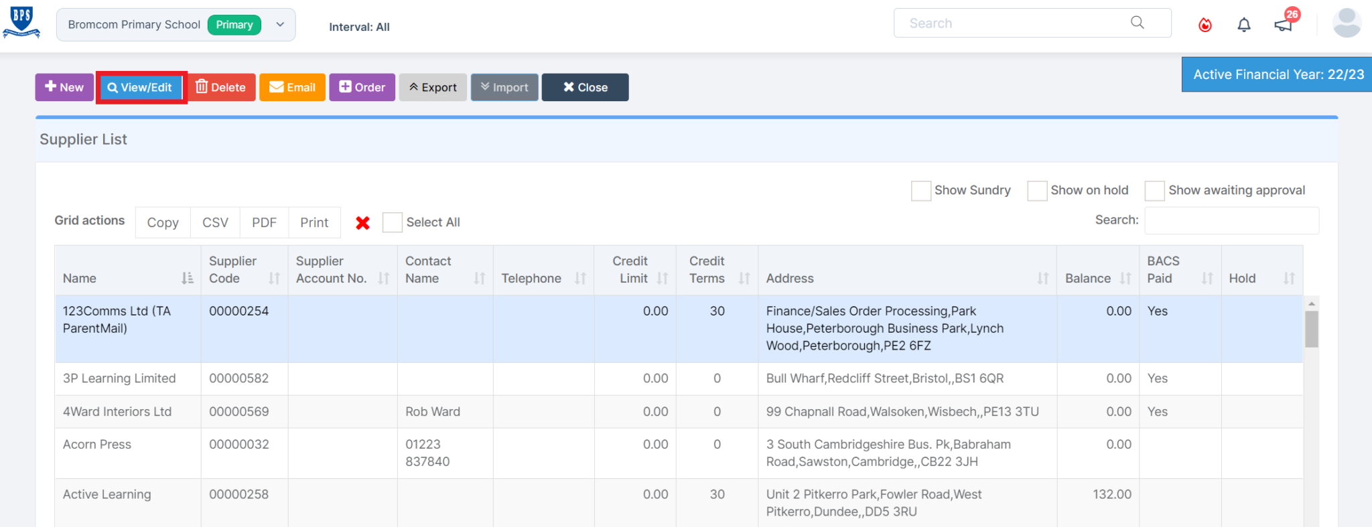Check the Select All checkbox
Viewport: 1372px width, 527px height.
pos(392,222)
